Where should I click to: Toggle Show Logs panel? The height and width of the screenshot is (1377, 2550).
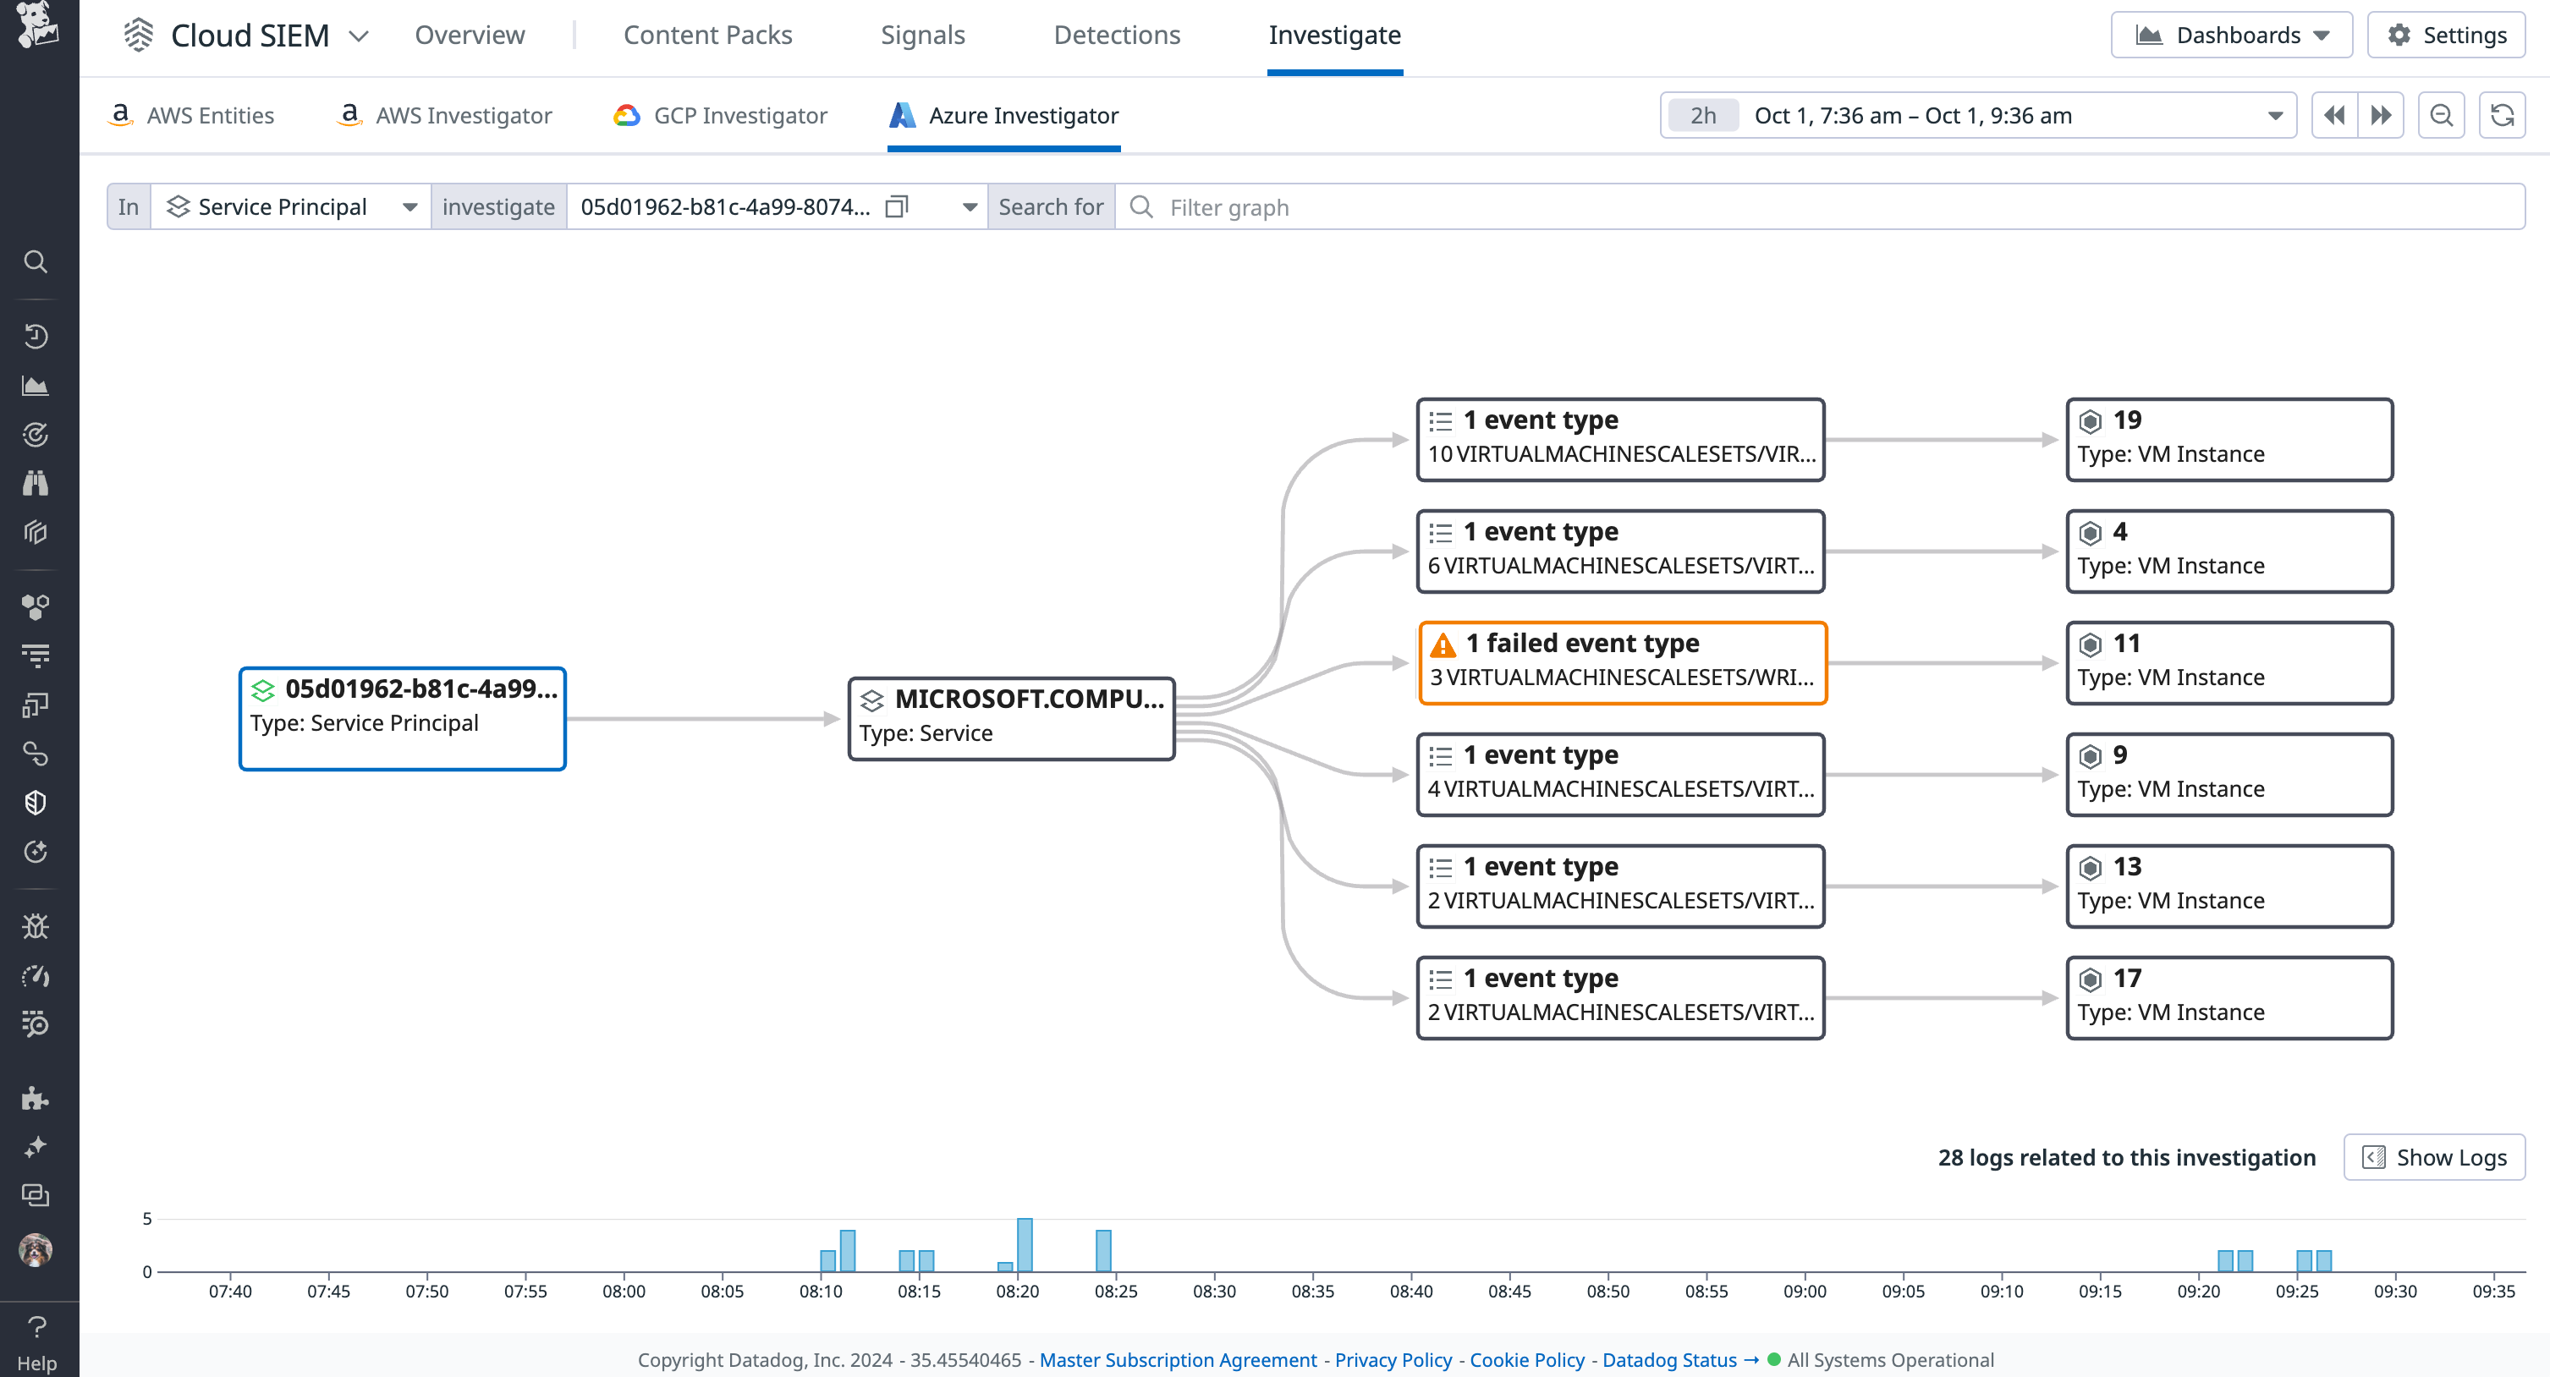(x=2433, y=1157)
